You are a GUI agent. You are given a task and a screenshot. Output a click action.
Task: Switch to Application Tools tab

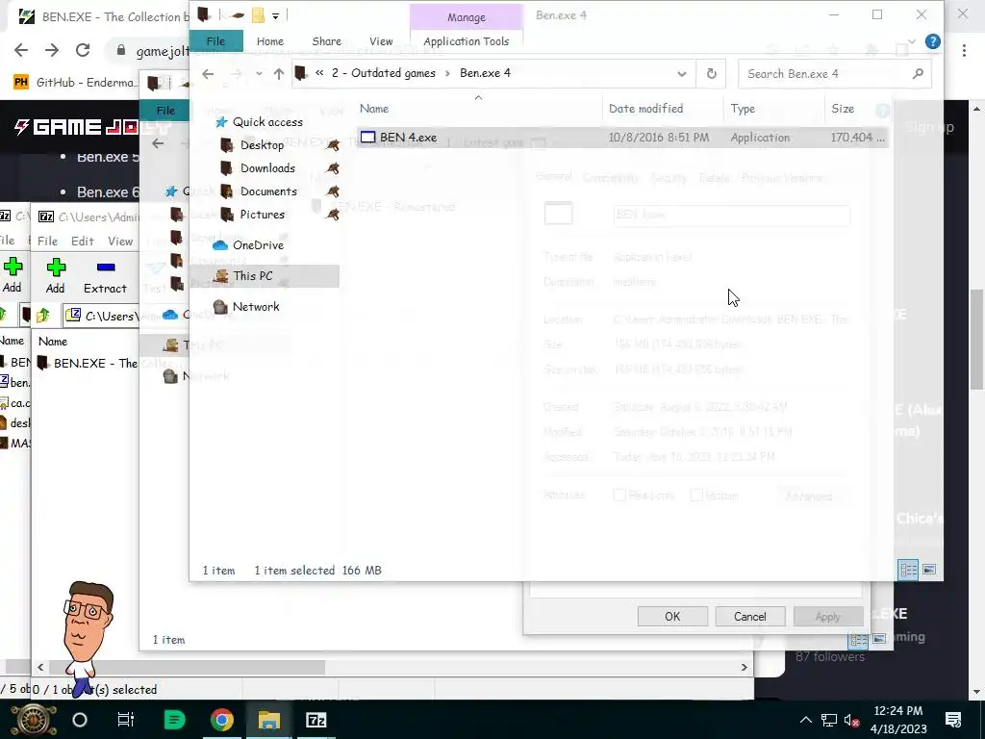click(467, 40)
